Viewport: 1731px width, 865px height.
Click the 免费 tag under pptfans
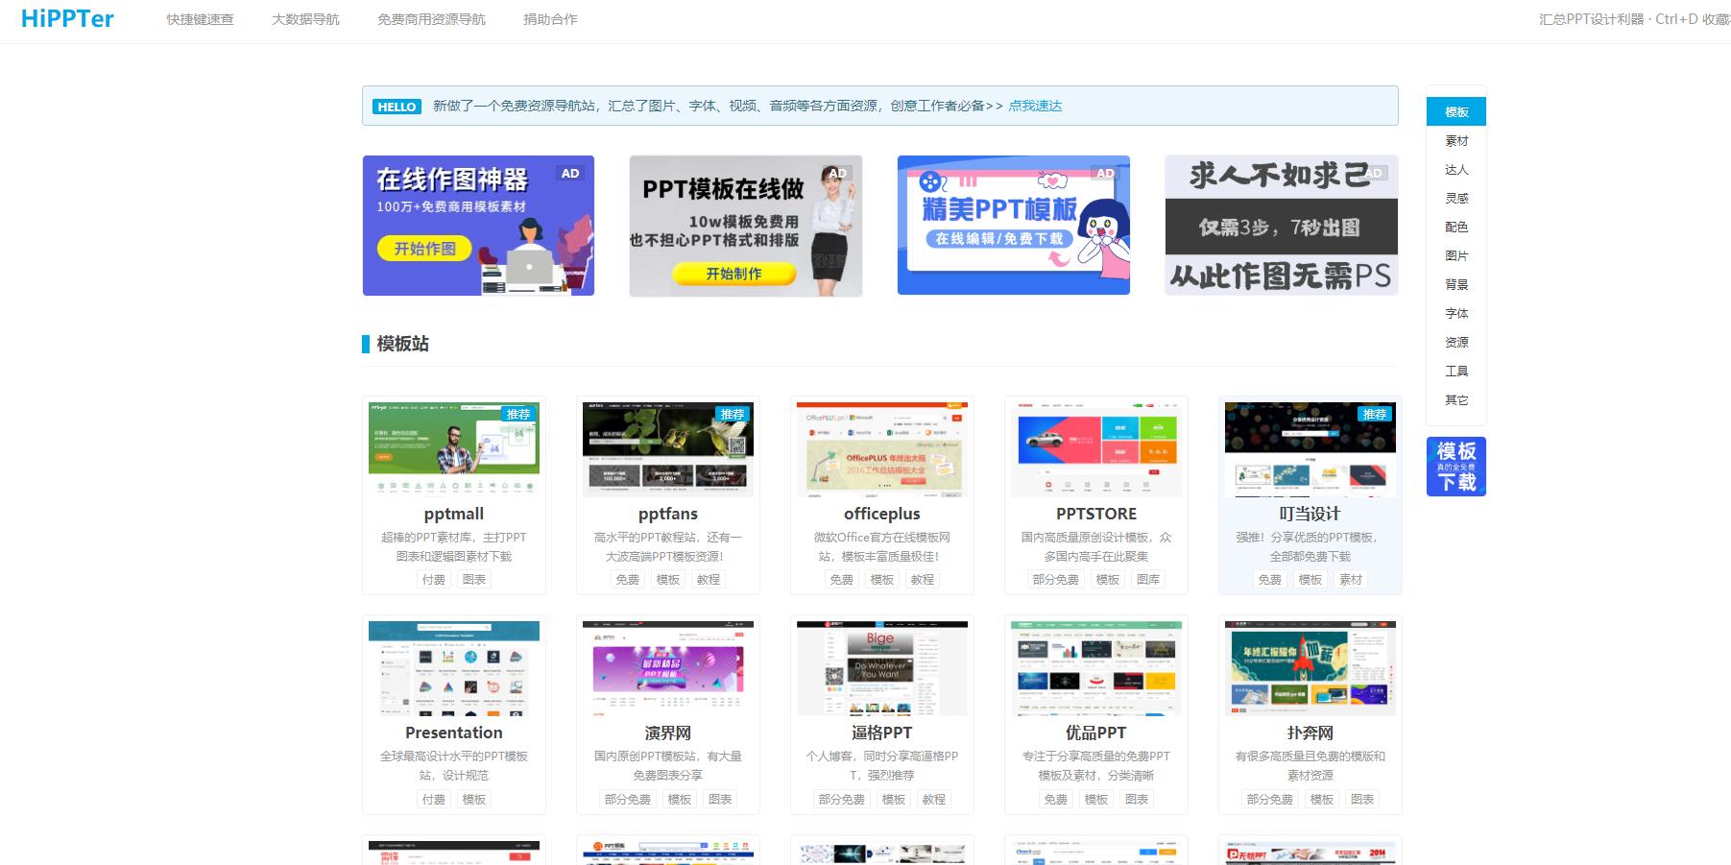[x=626, y=579]
